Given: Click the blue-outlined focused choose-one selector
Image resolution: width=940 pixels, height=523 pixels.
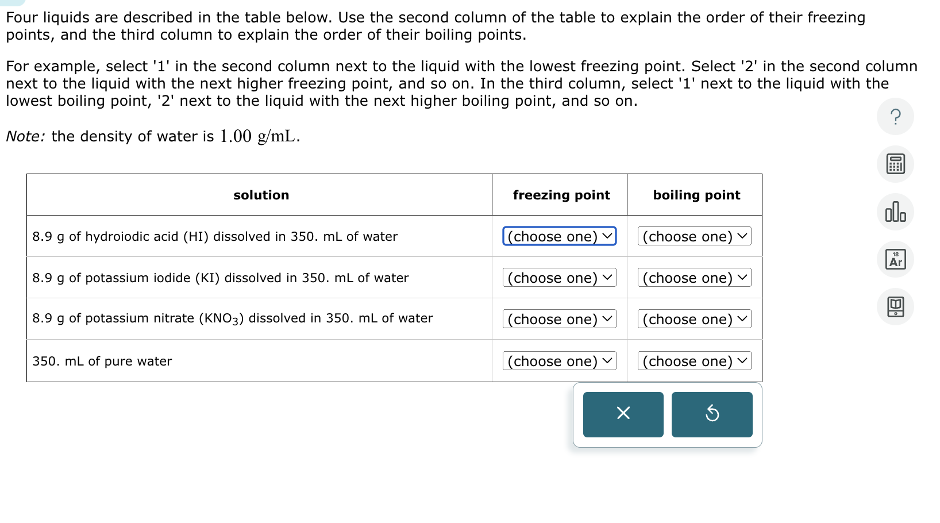Looking at the screenshot, I should [558, 236].
